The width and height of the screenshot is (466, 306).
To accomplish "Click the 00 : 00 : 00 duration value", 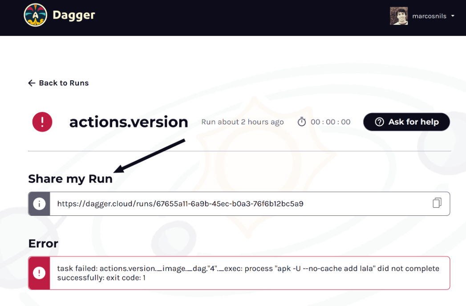I will tap(331, 122).
